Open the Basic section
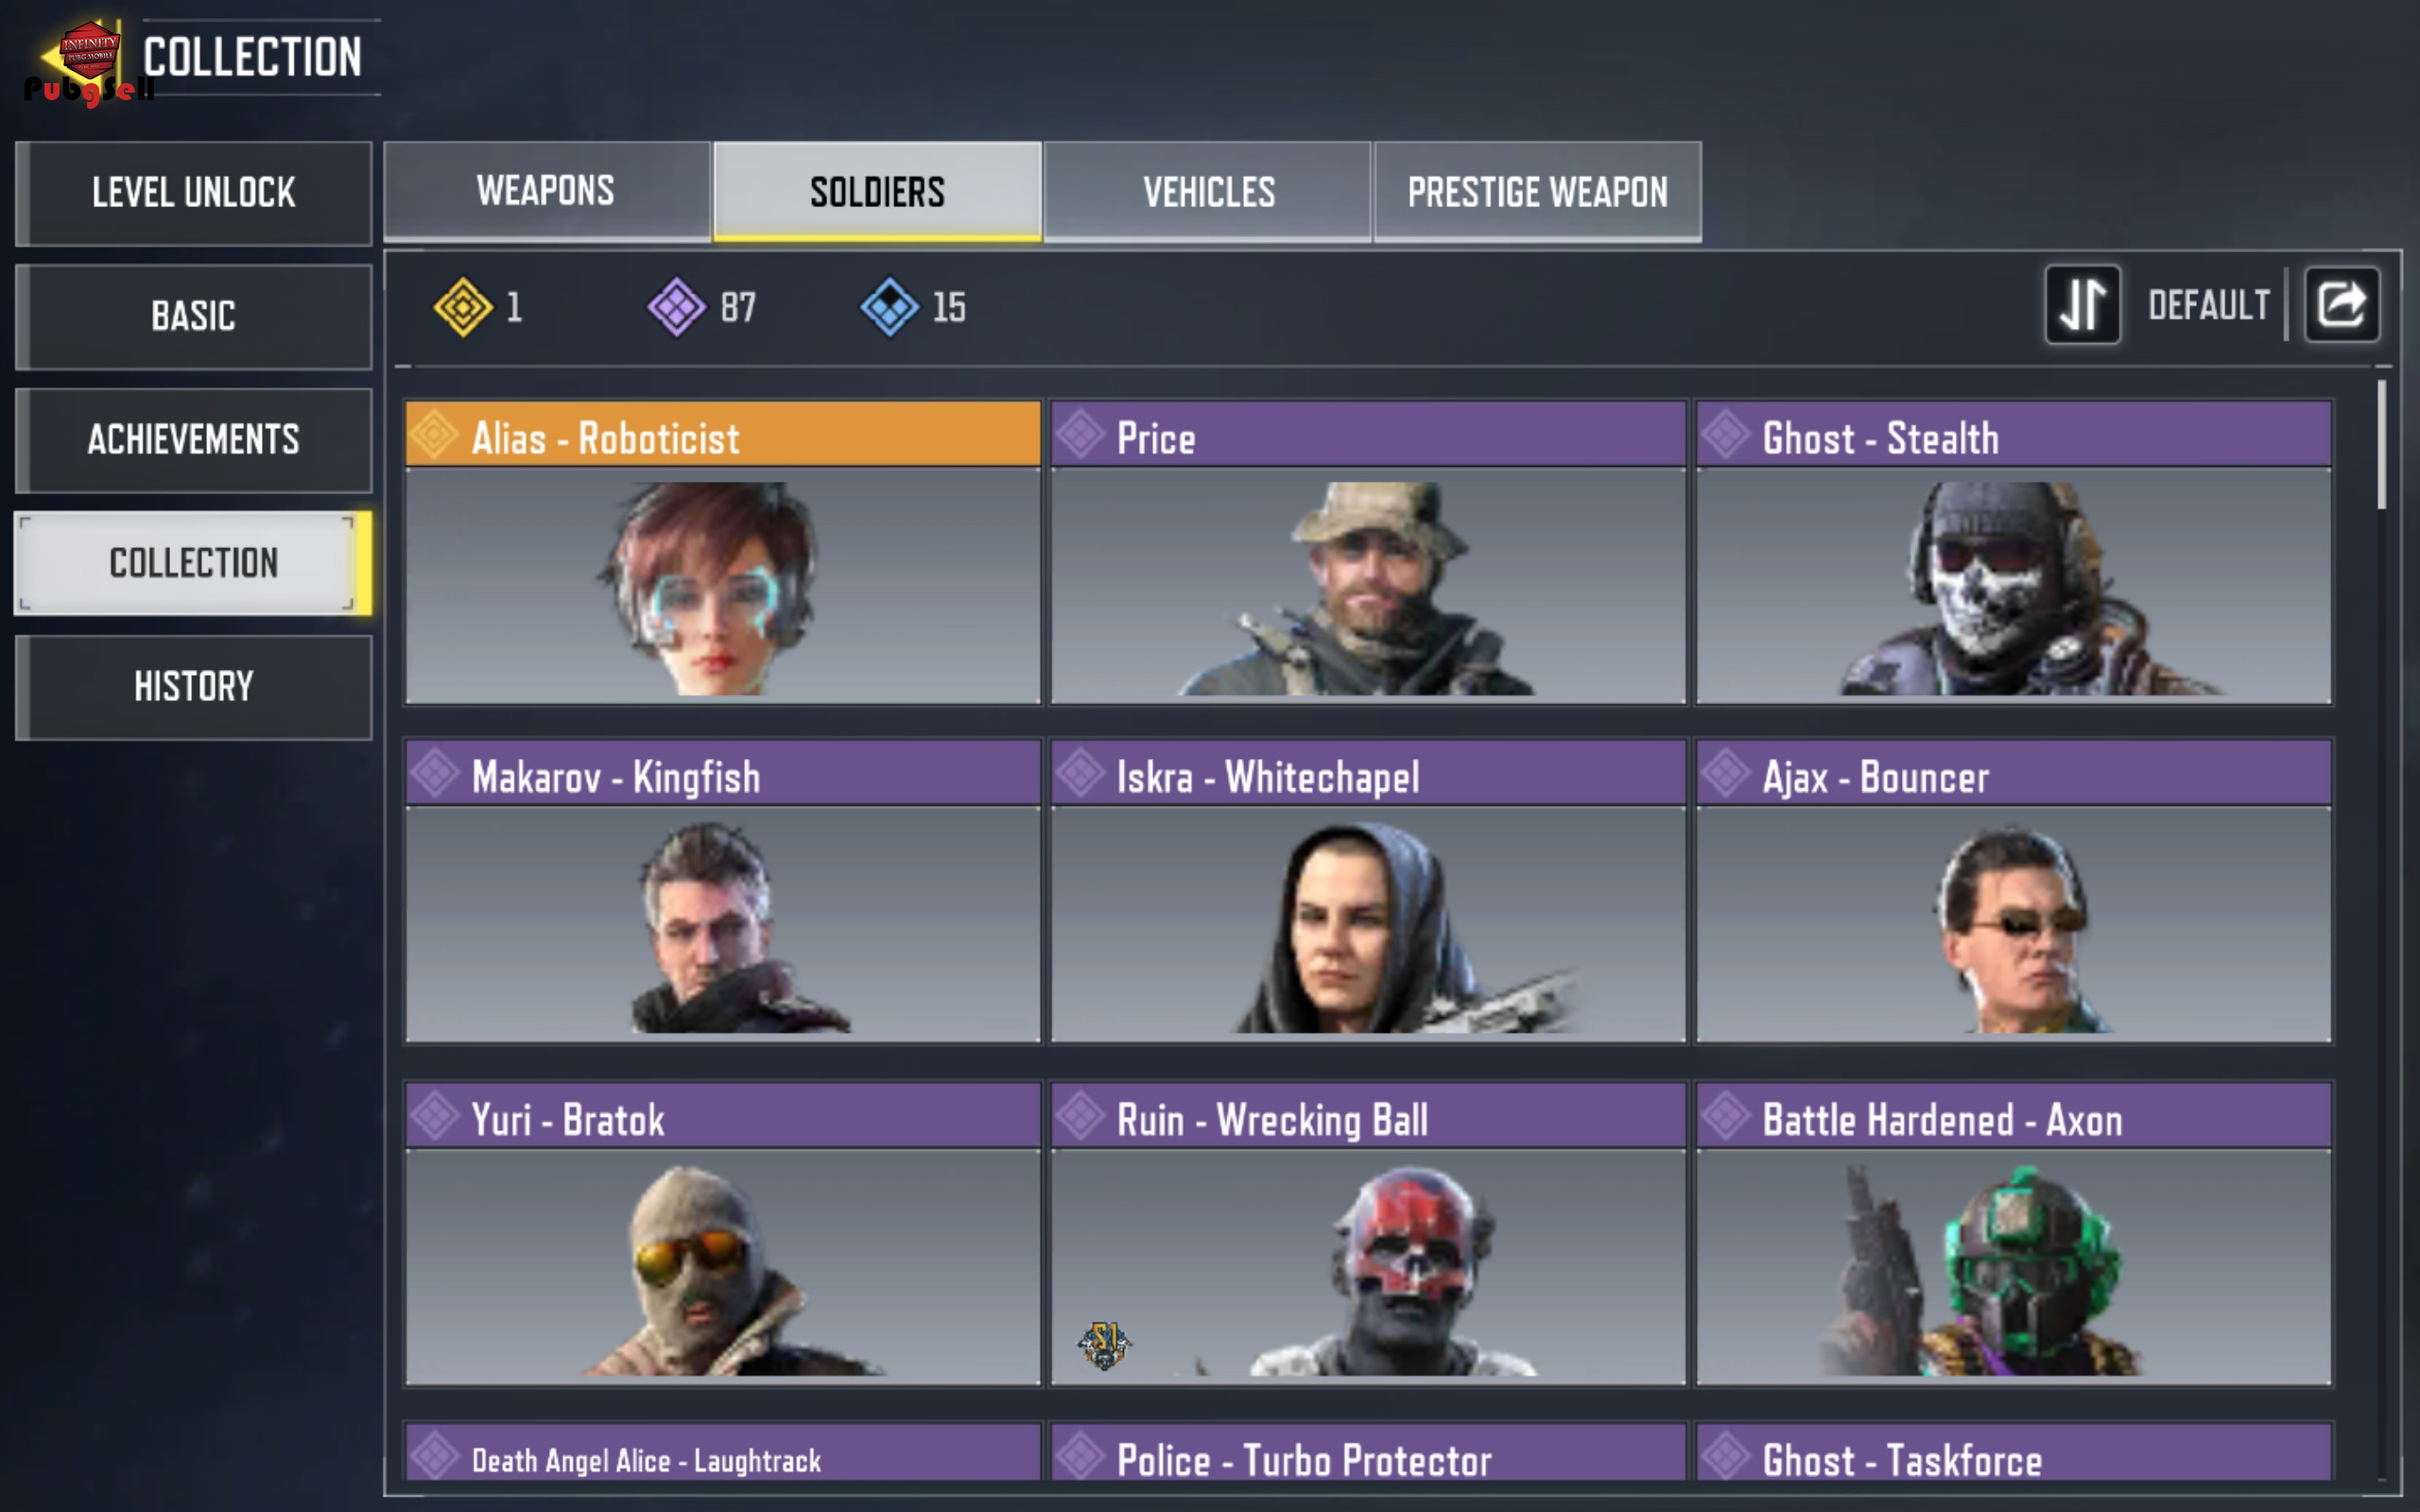Image resolution: width=2420 pixels, height=1512 pixels. pyautogui.click(x=194, y=317)
